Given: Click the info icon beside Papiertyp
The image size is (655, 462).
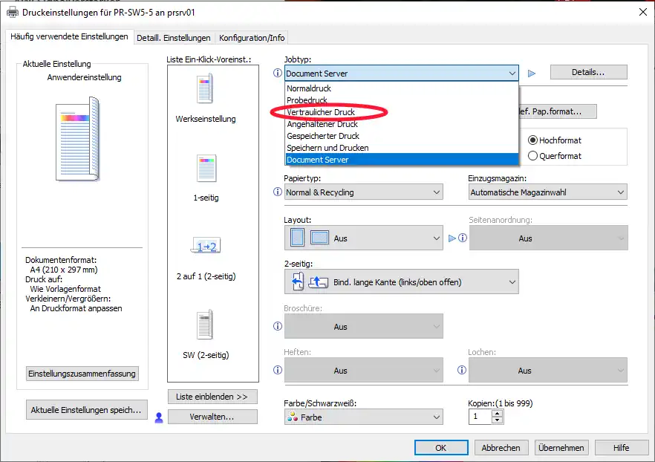Looking at the screenshot, I should (x=278, y=192).
